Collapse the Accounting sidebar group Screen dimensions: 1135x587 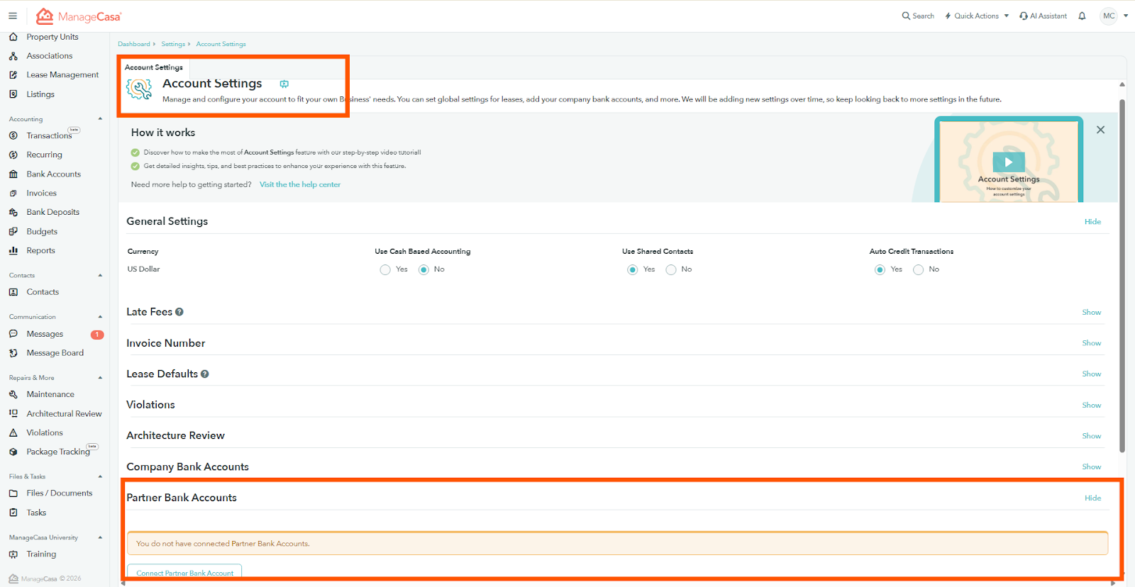(100, 119)
